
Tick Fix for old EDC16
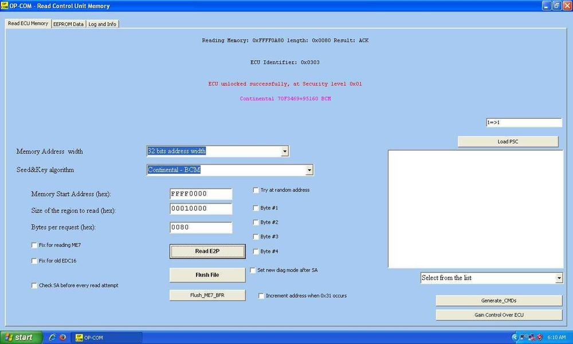click(x=34, y=261)
